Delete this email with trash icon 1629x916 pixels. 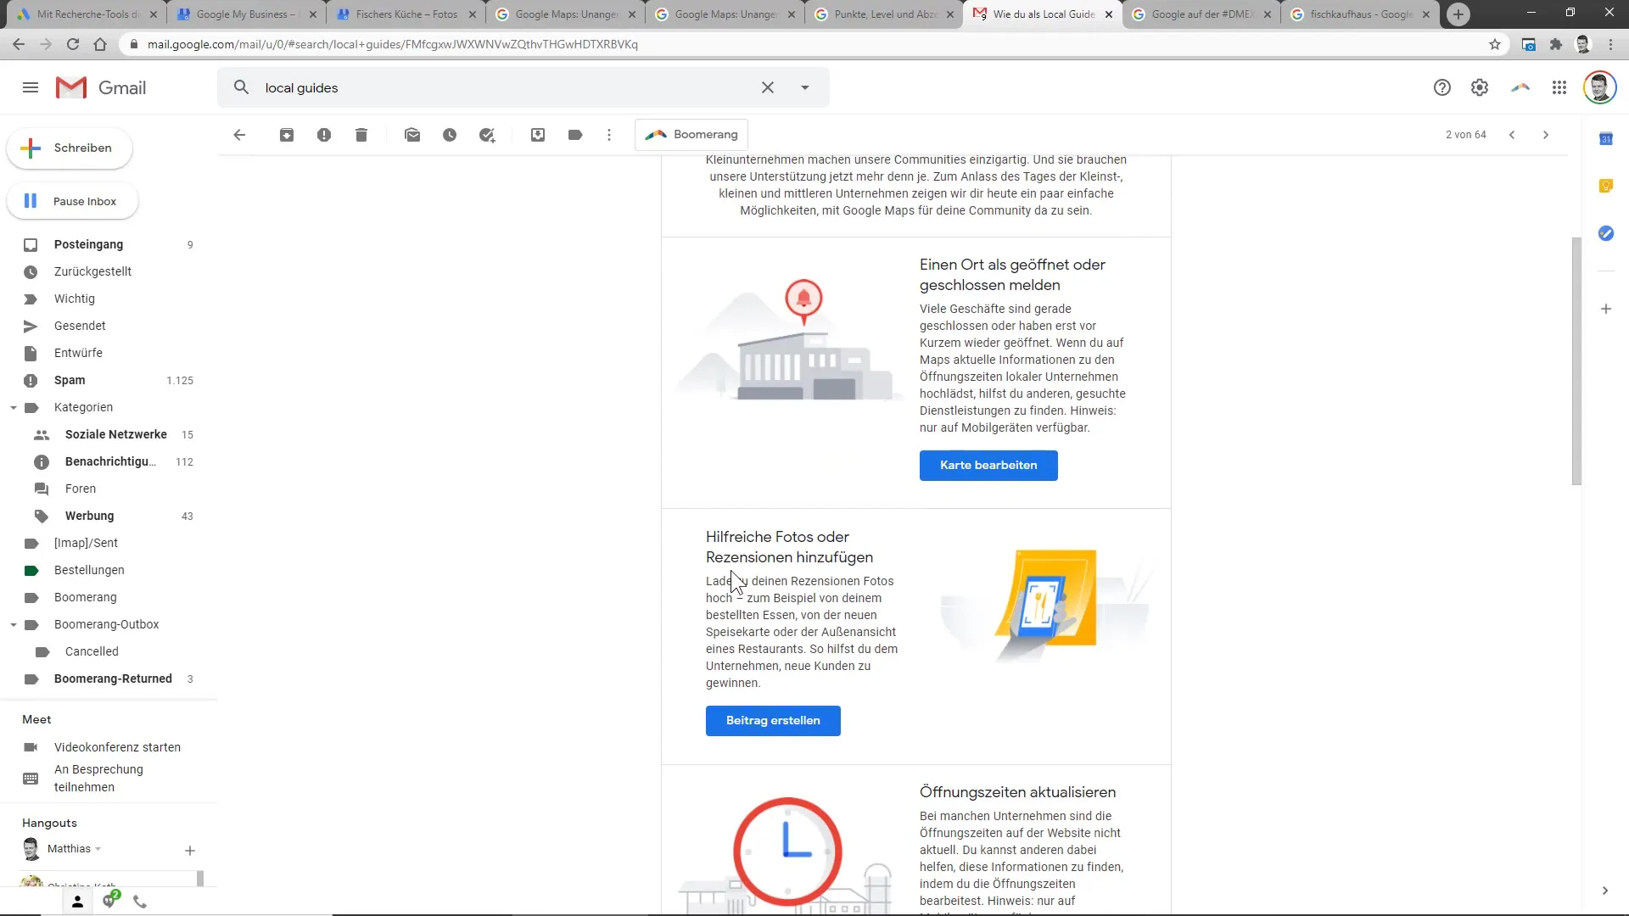tap(361, 135)
